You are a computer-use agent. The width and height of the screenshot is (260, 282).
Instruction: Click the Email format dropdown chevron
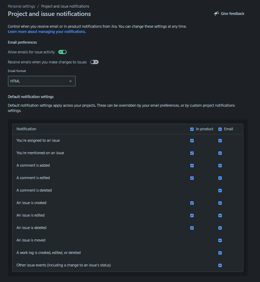[70, 81]
